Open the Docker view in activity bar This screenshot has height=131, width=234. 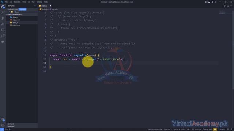pyautogui.click(x=3, y=42)
